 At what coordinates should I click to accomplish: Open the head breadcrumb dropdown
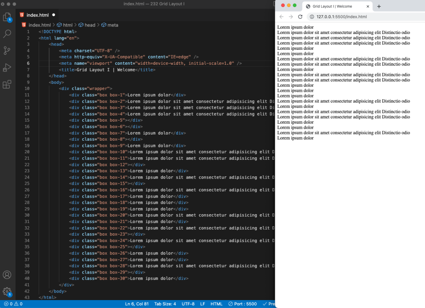(x=87, y=25)
